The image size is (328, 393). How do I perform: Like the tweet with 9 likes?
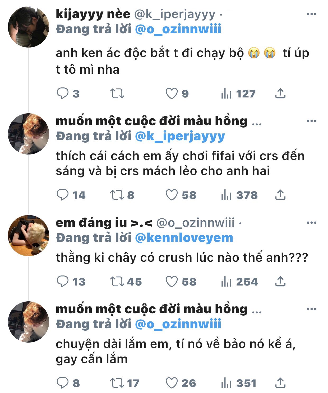coord(172,93)
